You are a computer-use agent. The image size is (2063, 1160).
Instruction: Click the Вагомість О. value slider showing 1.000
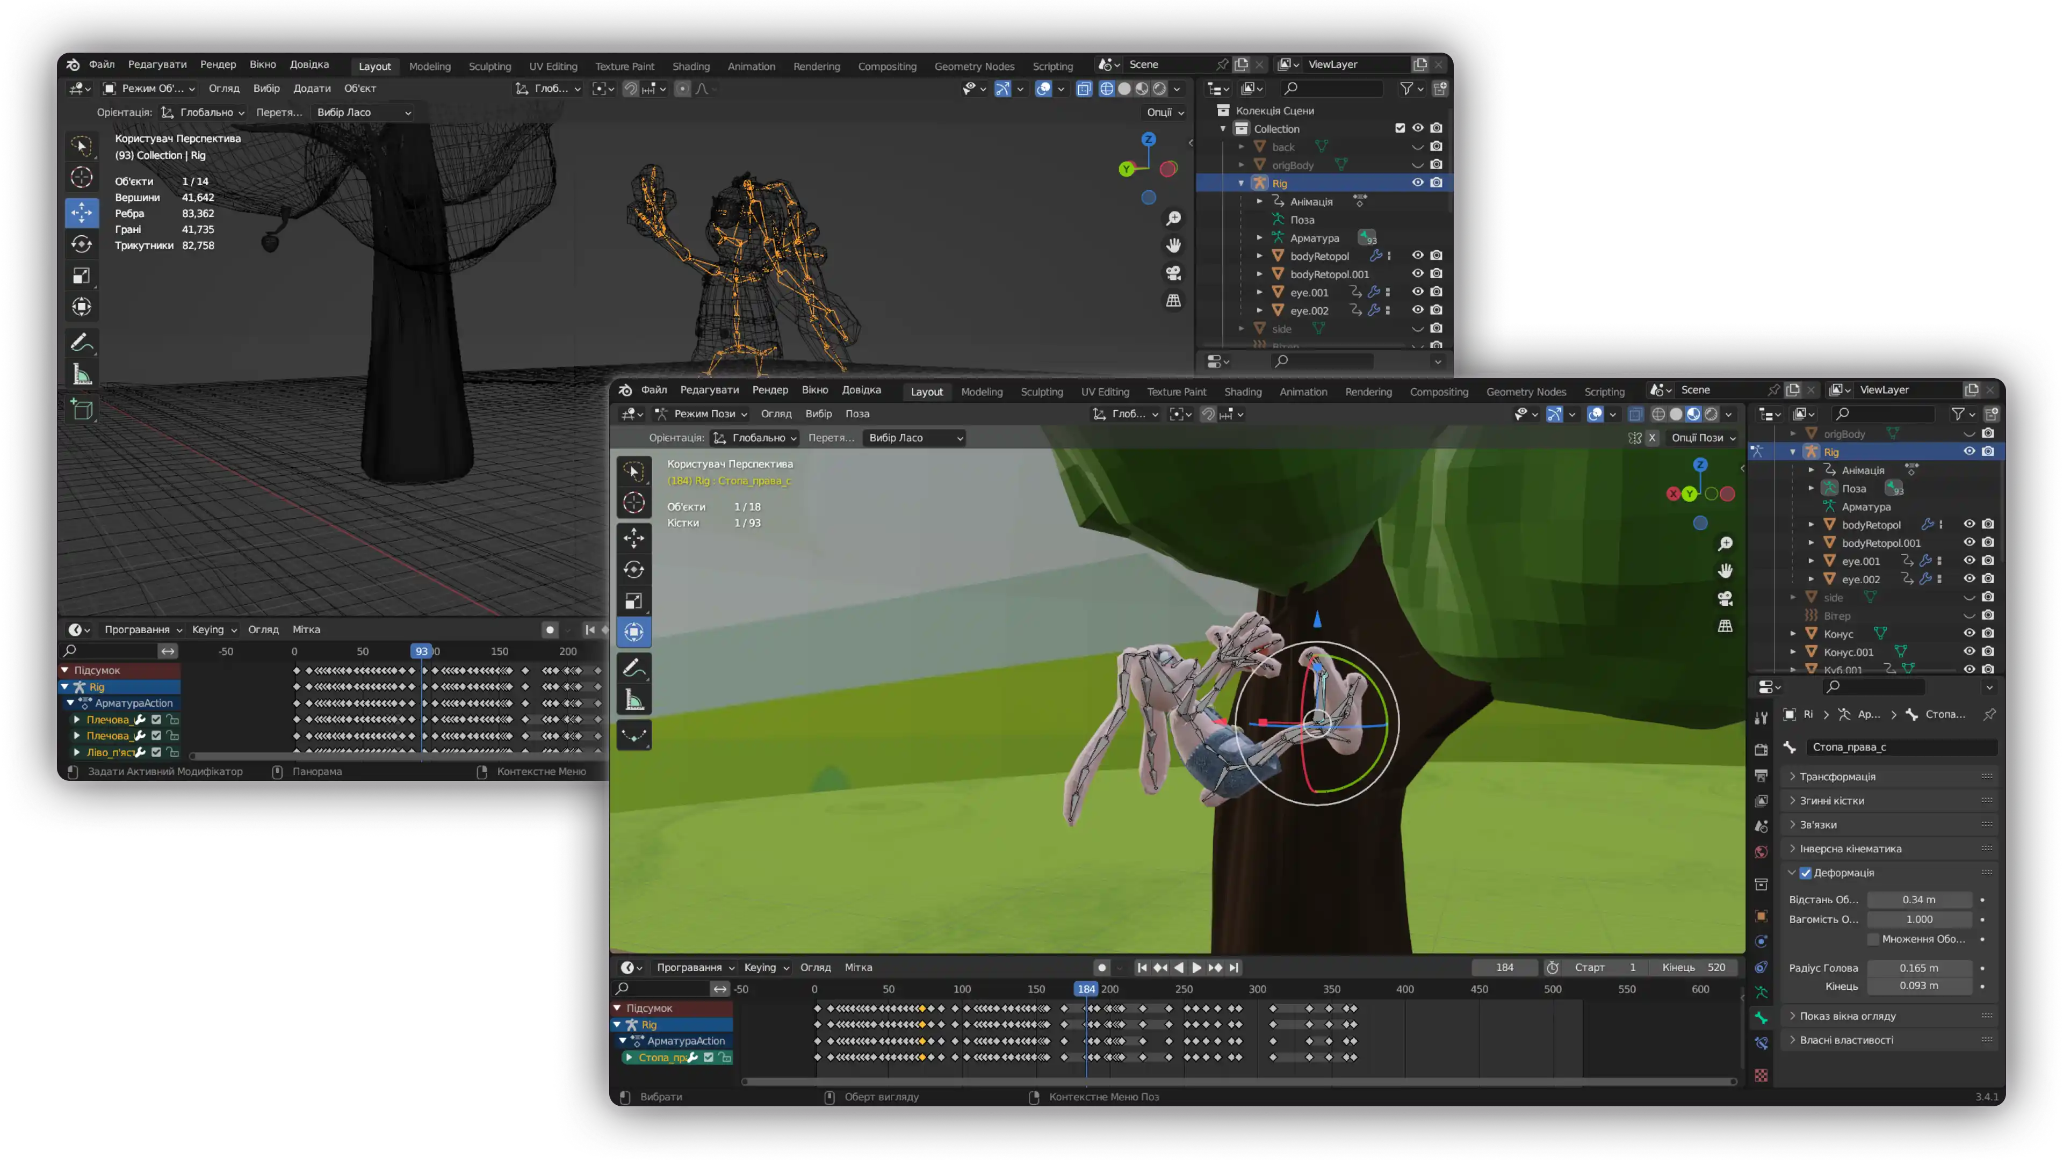(1920, 919)
